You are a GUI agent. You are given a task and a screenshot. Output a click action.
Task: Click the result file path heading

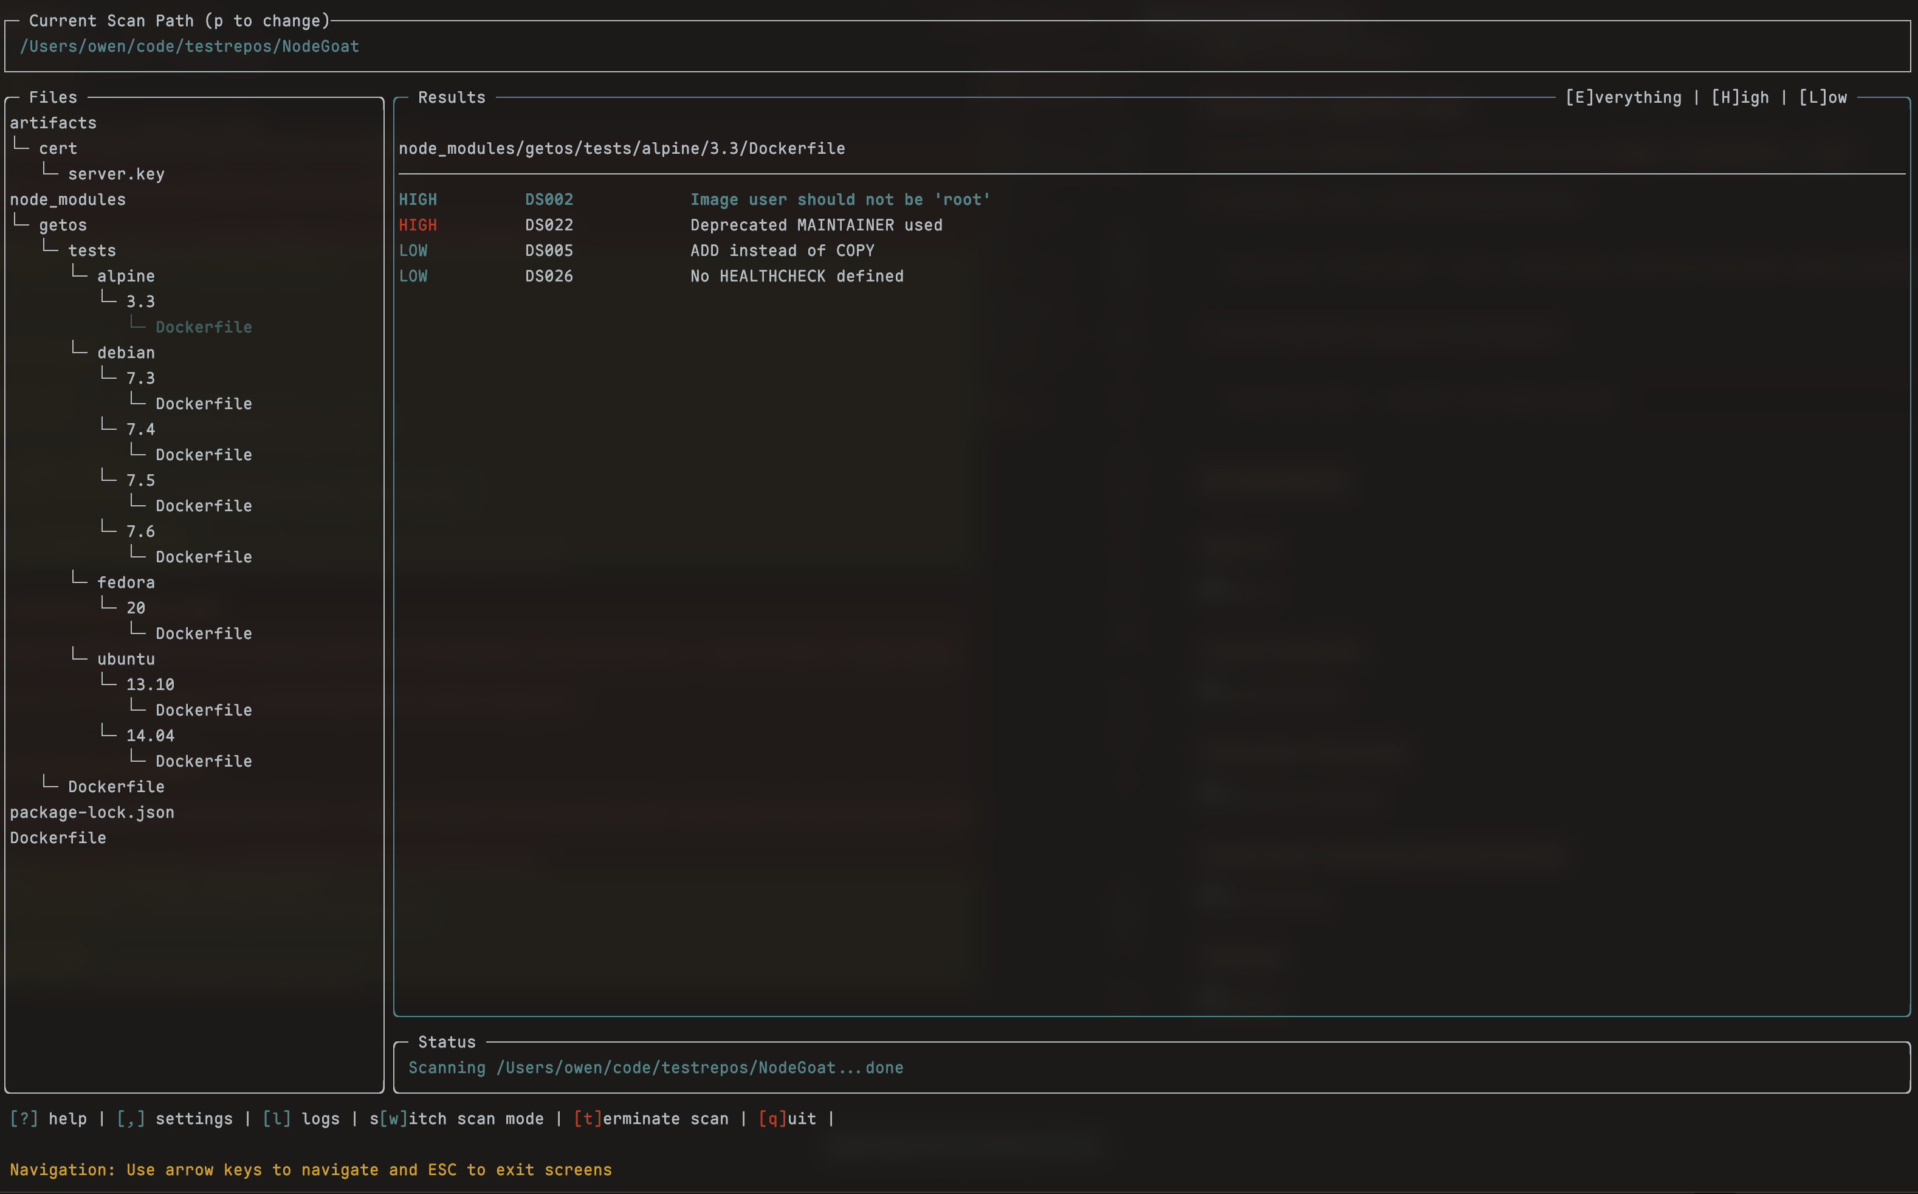click(x=622, y=148)
